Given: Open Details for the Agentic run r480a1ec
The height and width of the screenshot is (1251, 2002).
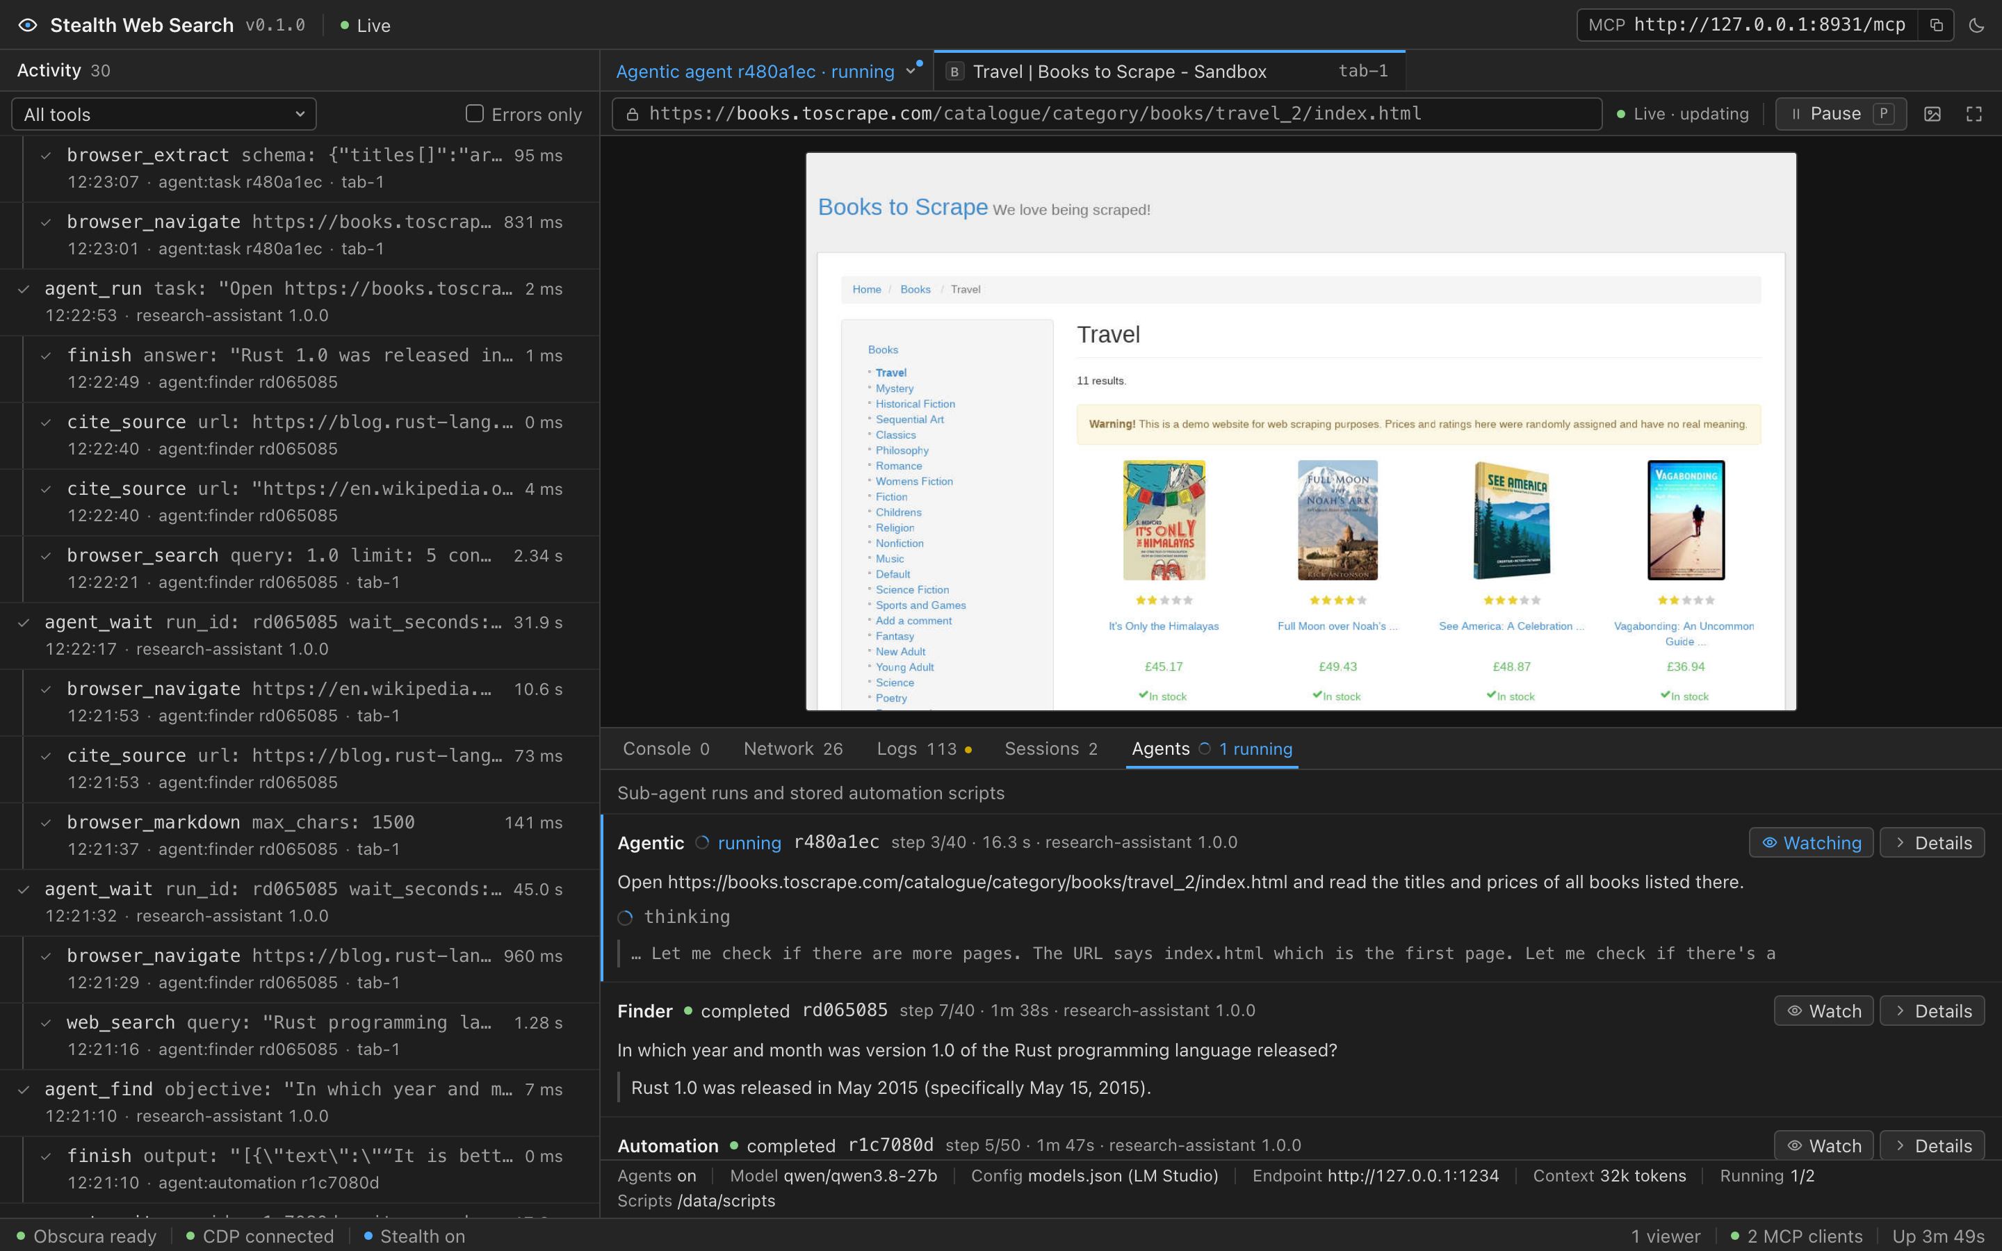Looking at the screenshot, I should 1932,842.
